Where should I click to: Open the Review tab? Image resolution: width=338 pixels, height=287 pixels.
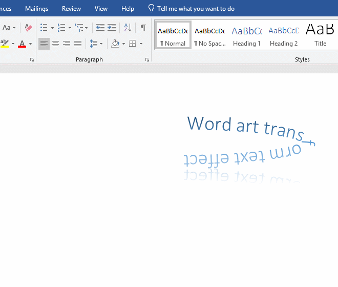click(71, 9)
